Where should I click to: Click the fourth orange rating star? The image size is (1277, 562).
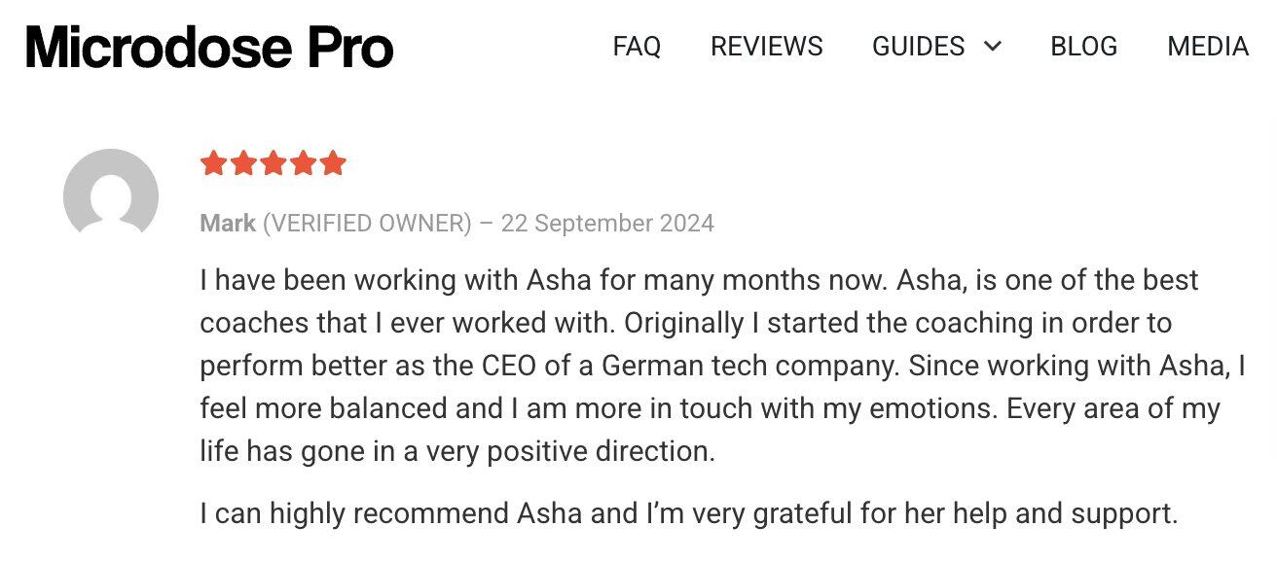tap(303, 163)
